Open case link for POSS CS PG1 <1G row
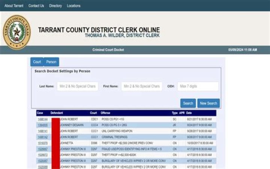 (43, 119)
